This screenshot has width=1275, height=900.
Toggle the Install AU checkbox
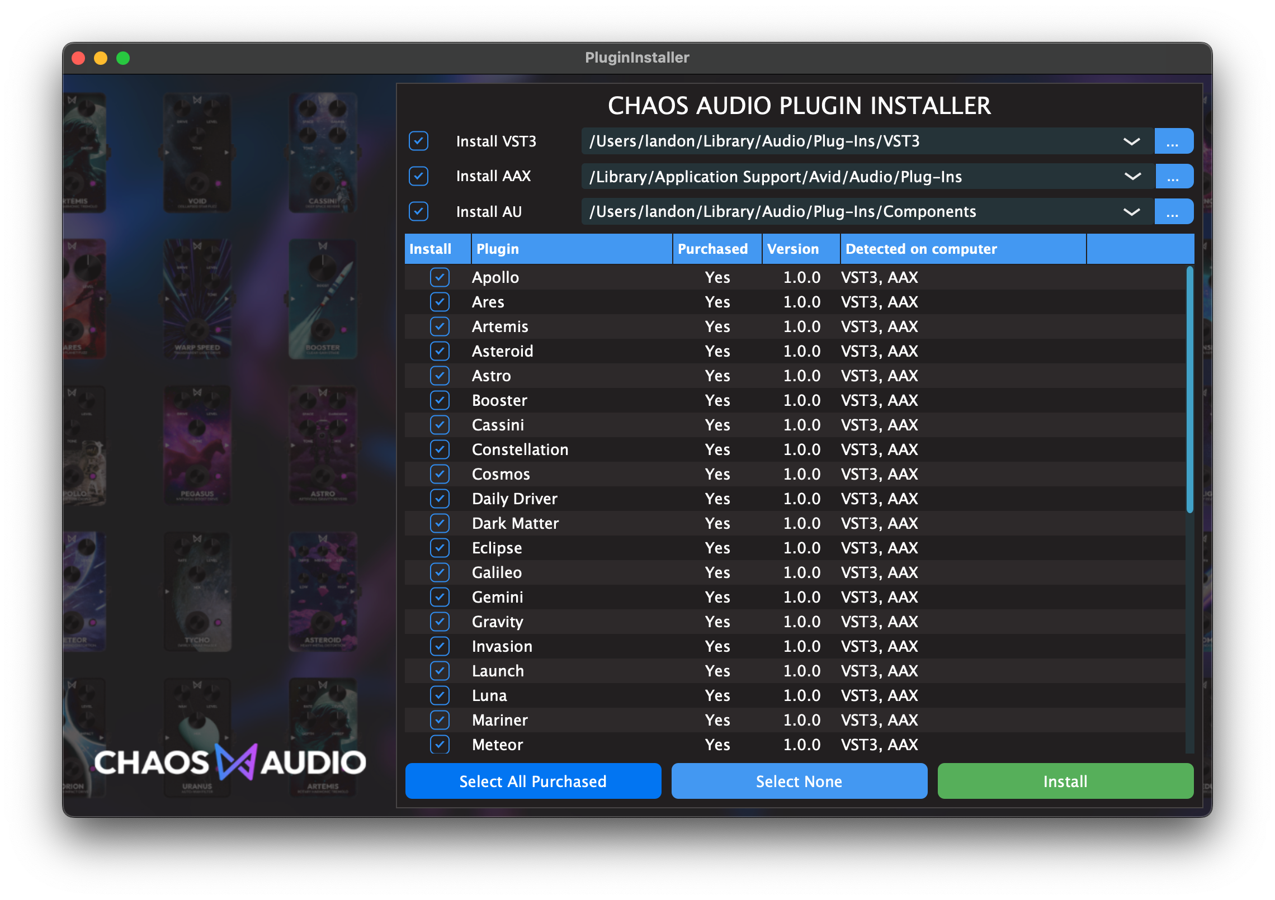(x=418, y=211)
